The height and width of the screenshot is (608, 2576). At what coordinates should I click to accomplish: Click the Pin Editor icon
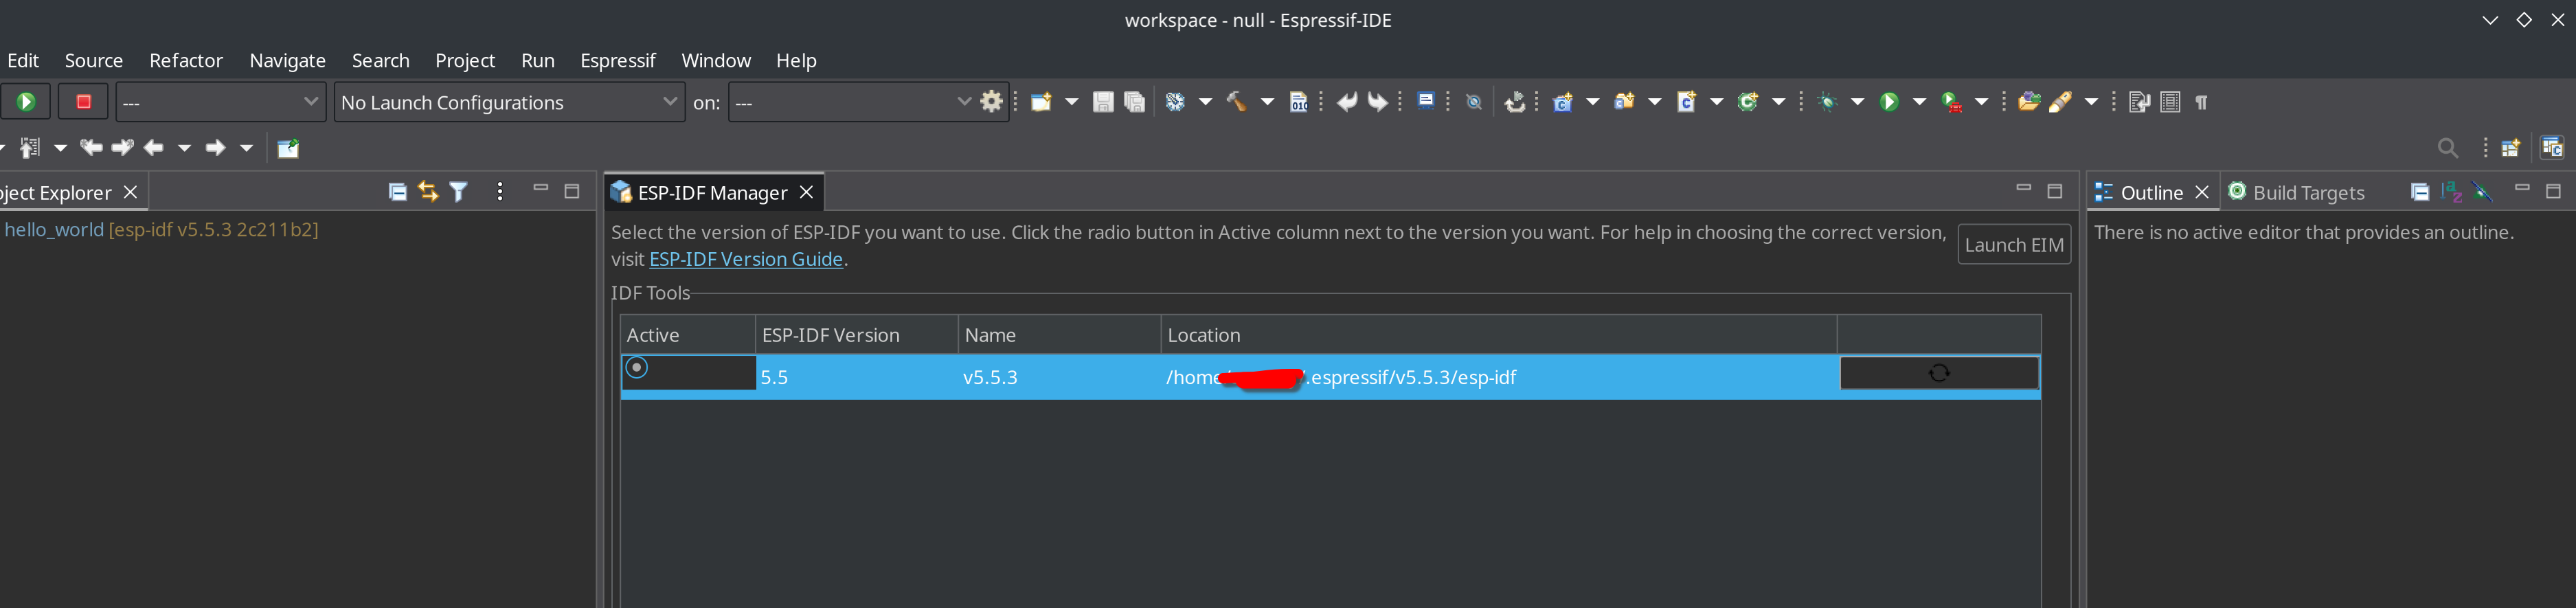(x=288, y=148)
